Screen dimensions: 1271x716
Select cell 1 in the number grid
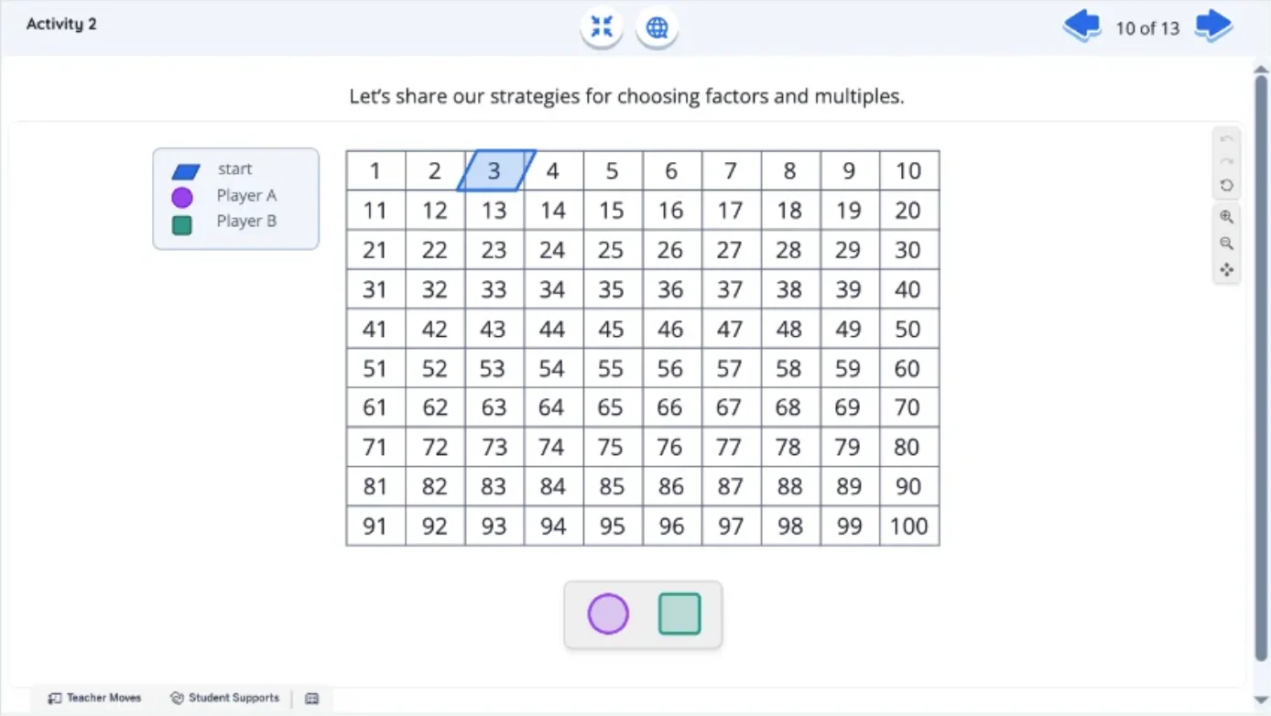[x=375, y=171]
